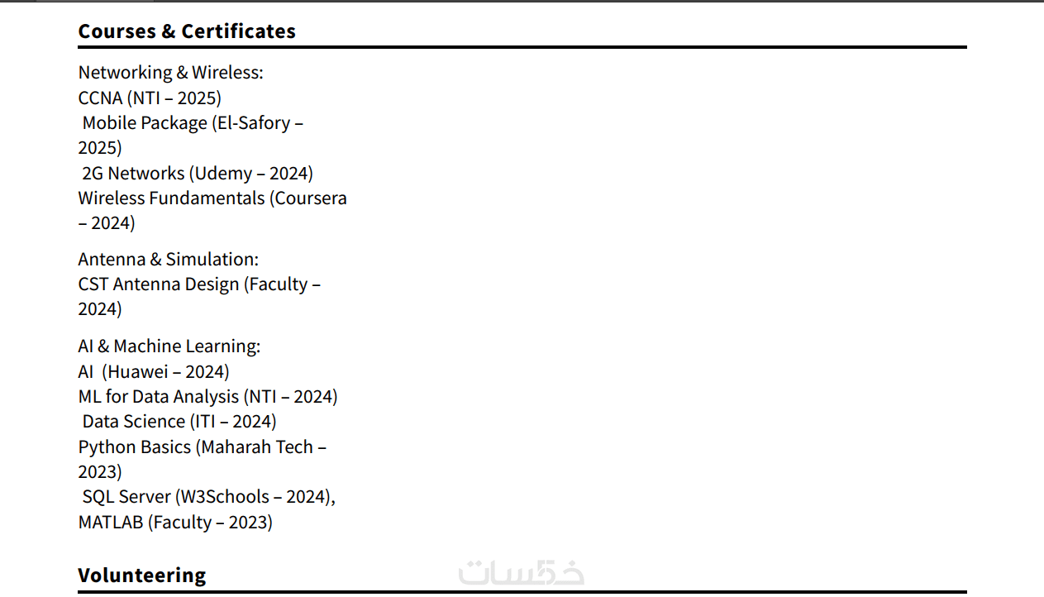
Task: Click the Data Science (ITI – 2024) line
Action: pyautogui.click(x=179, y=422)
